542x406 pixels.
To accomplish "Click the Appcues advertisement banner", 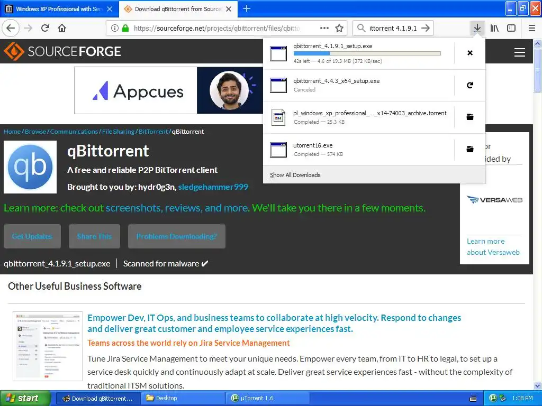I will coord(169,90).
